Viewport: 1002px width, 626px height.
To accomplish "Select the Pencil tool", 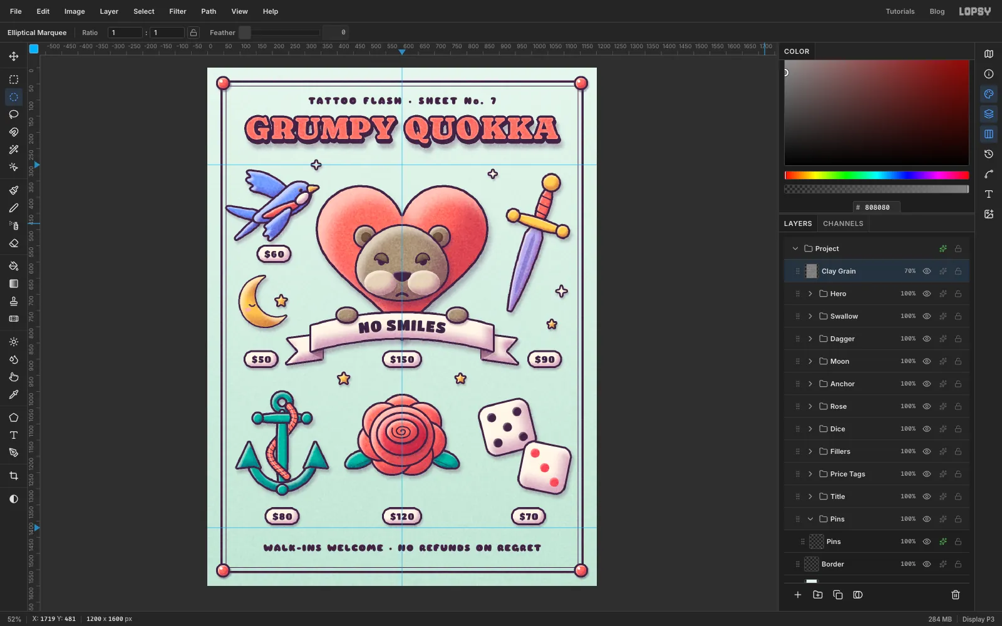I will pos(14,208).
